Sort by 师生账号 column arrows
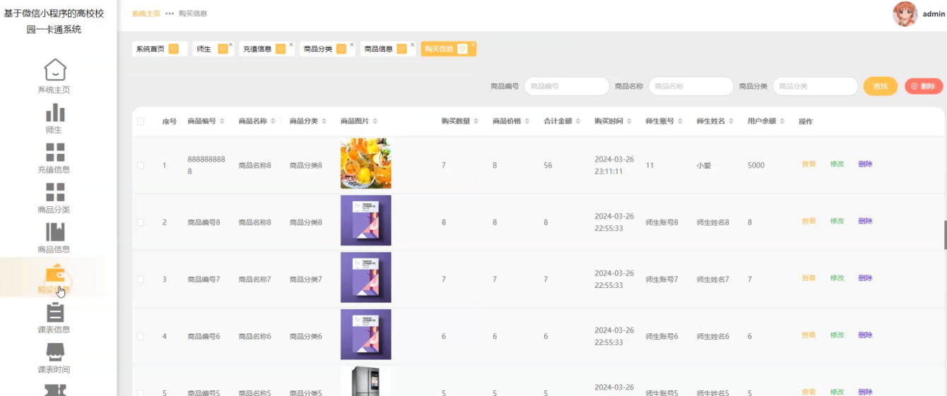Image resolution: width=947 pixels, height=396 pixels. point(680,121)
